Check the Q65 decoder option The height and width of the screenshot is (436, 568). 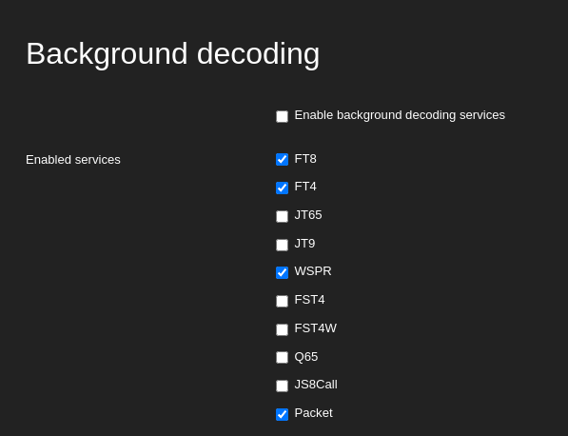click(x=282, y=357)
